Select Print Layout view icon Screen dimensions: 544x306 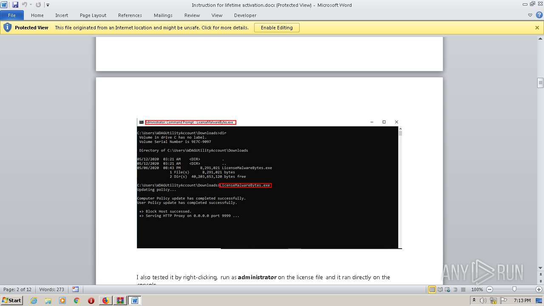pos(432,289)
